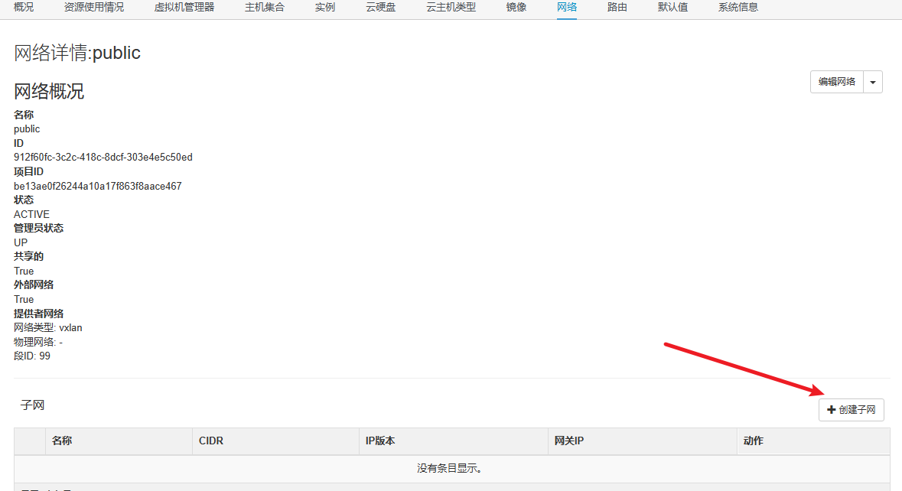
Task: Open the 镜像 tab
Action: click(516, 8)
